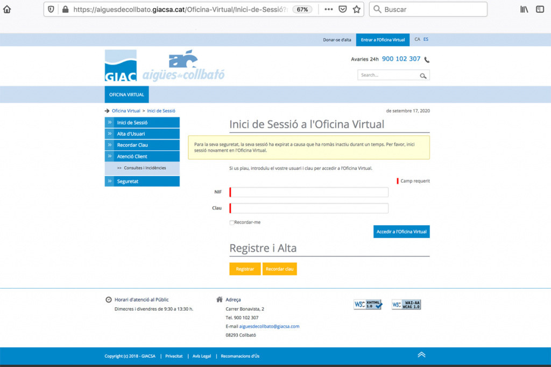This screenshot has width=551, height=367.
Task: Switch language to CA
Action: point(417,39)
